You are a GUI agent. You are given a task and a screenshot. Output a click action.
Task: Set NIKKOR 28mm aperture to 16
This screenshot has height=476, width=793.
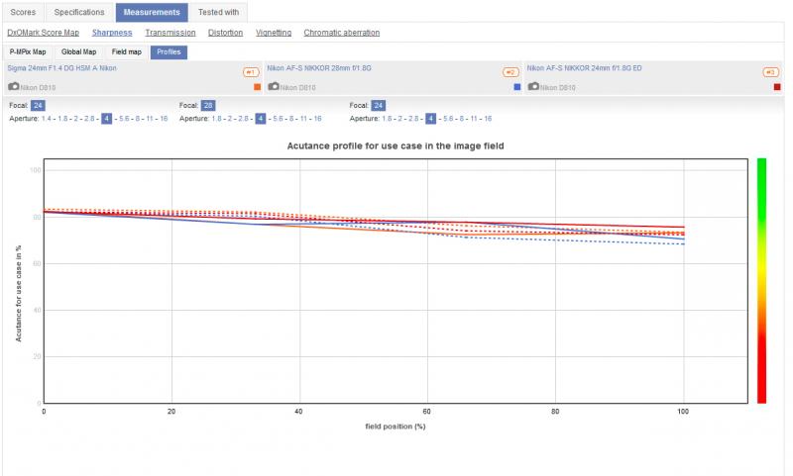click(317, 119)
